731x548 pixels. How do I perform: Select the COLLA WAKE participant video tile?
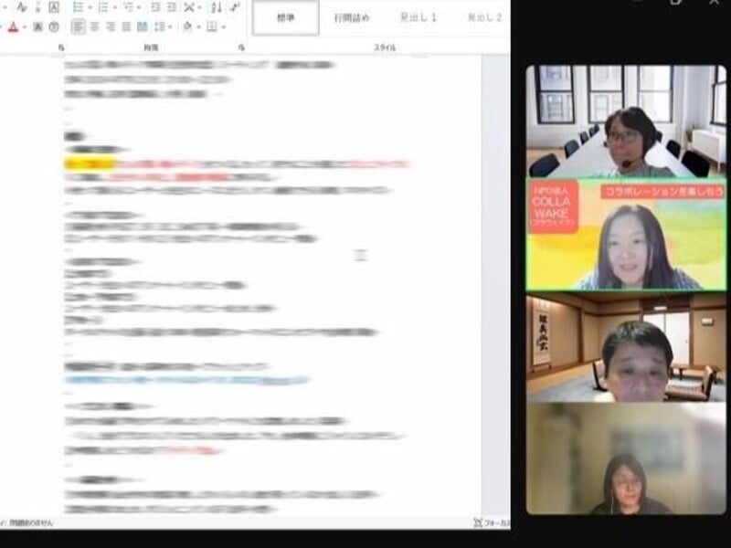point(626,235)
